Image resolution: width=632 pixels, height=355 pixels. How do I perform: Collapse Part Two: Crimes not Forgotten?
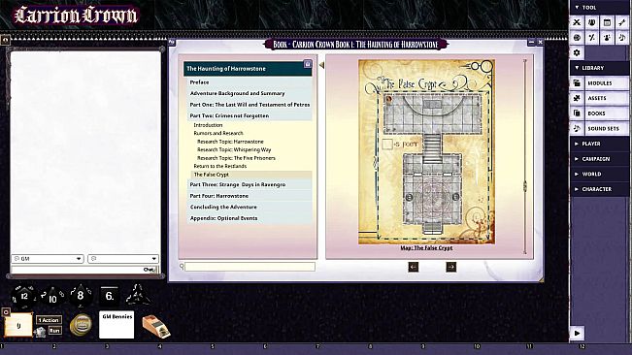(249, 116)
